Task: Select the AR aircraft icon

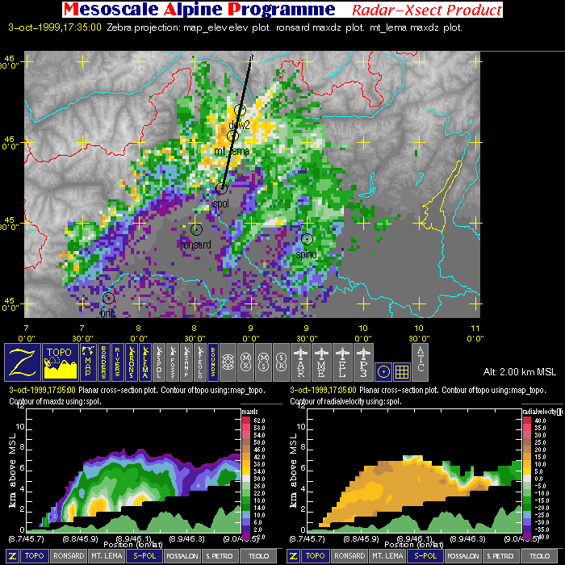Action: point(300,362)
